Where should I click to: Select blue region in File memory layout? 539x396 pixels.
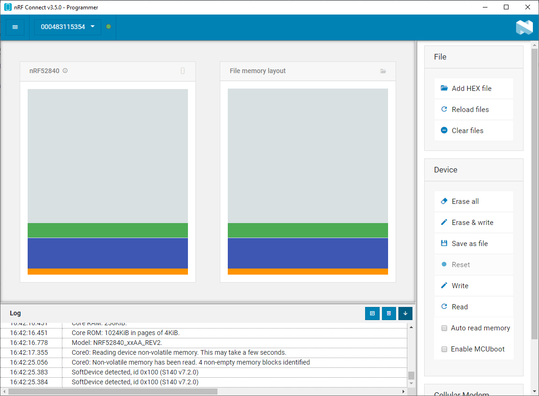click(307, 253)
